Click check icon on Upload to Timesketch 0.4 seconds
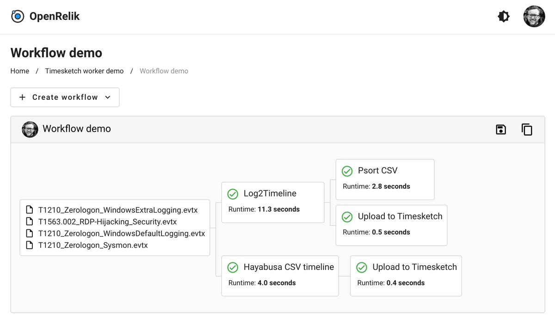 tap(362, 268)
